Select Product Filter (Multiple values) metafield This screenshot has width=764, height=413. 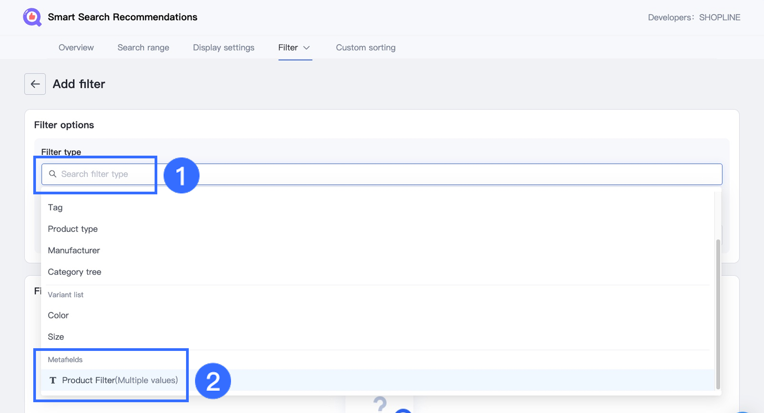pyautogui.click(x=120, y=381)
